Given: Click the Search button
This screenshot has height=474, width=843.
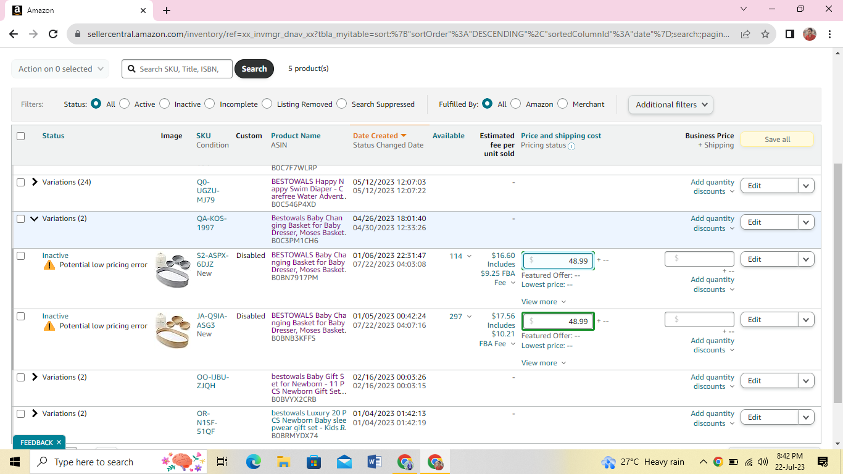Looking at the screenshot, I should [254, 69].
